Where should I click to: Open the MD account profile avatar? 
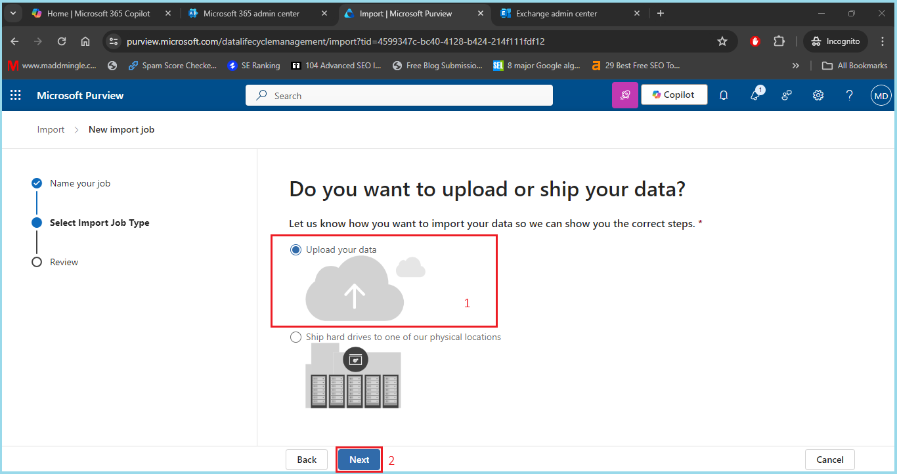click(881, 96)
